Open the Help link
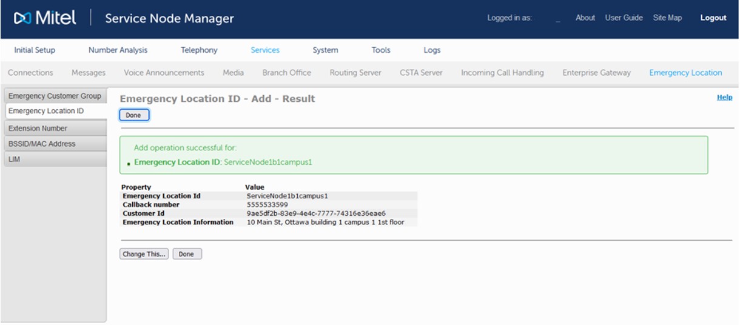 pos(724,97)
